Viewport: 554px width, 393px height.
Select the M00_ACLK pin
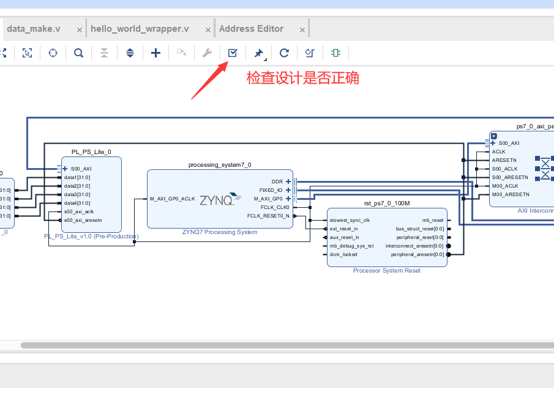click(505, 186)
